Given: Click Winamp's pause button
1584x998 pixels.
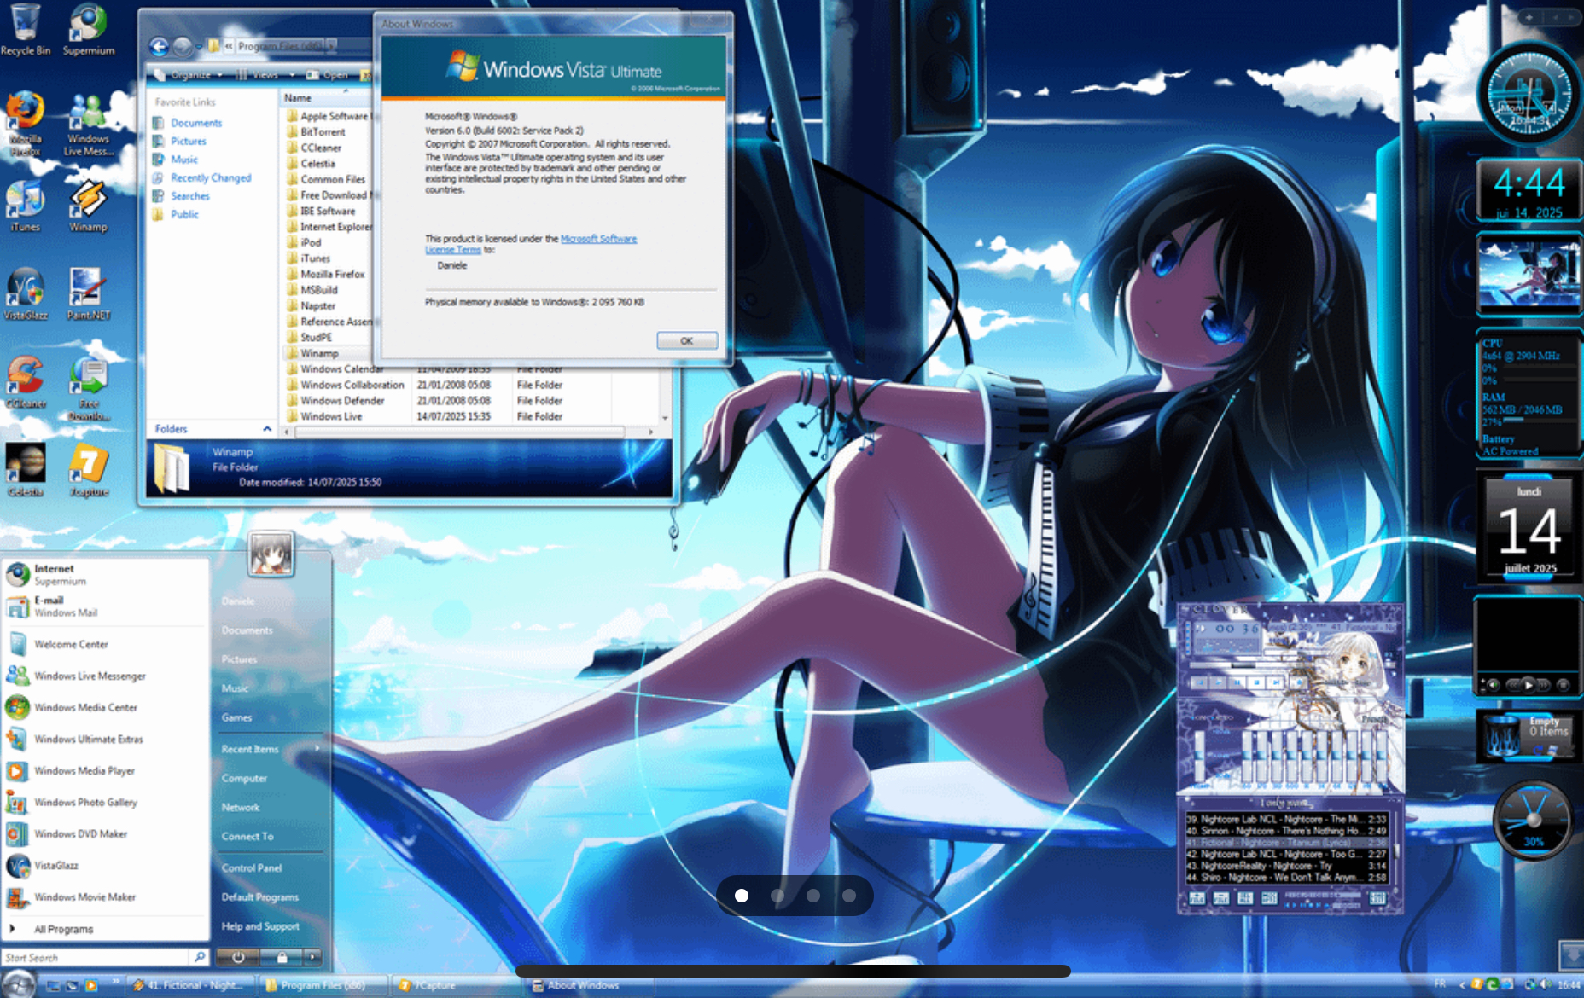Looking at the screenshot, I should pyautogui.click(x=1237, y=682).
